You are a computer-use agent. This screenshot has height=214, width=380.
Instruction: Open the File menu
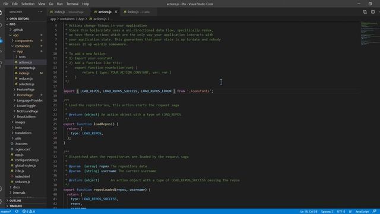pos(6,4)
